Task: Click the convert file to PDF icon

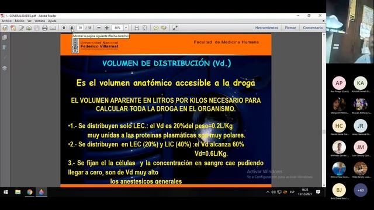Action: point(13,28)
